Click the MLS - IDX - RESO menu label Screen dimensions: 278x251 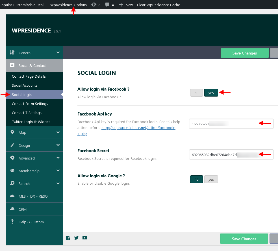click(33, 196)
